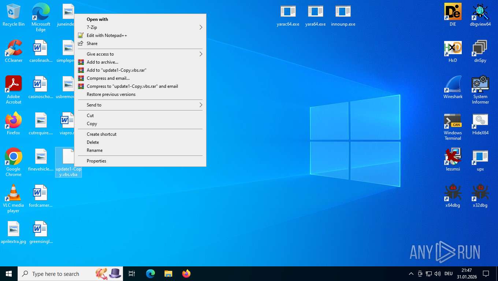Open the dnSpy shortcut

pos(480,51)
